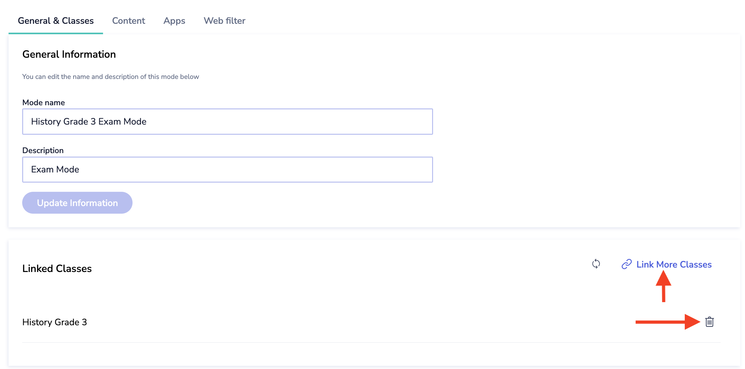The height and width of the screenshot is (369, 745).
Task: Click the chain icon beside Link More Classes
Action: 626,264
